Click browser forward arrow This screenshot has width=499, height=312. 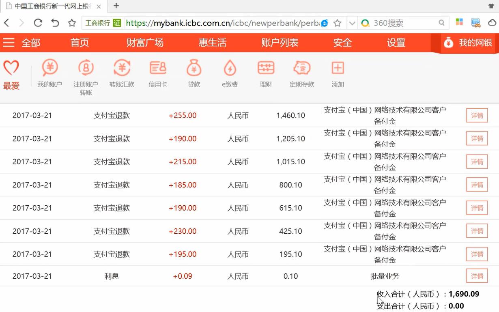(22, 23)
